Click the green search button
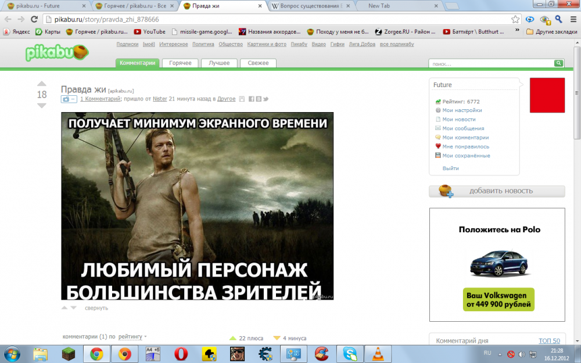 pyautogui.click(x=559, y=63)
